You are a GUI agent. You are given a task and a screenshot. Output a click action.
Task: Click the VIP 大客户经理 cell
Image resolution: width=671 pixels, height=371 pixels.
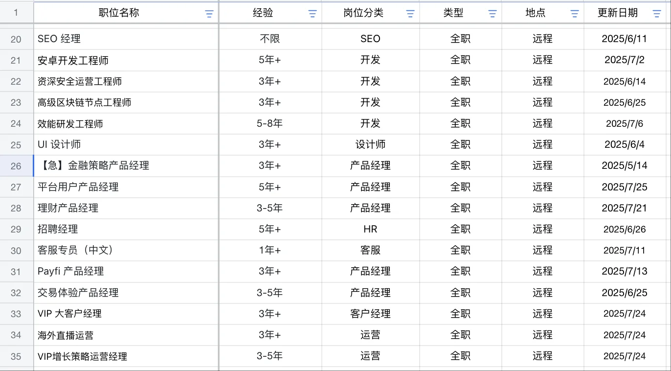(x=126, y=314)
